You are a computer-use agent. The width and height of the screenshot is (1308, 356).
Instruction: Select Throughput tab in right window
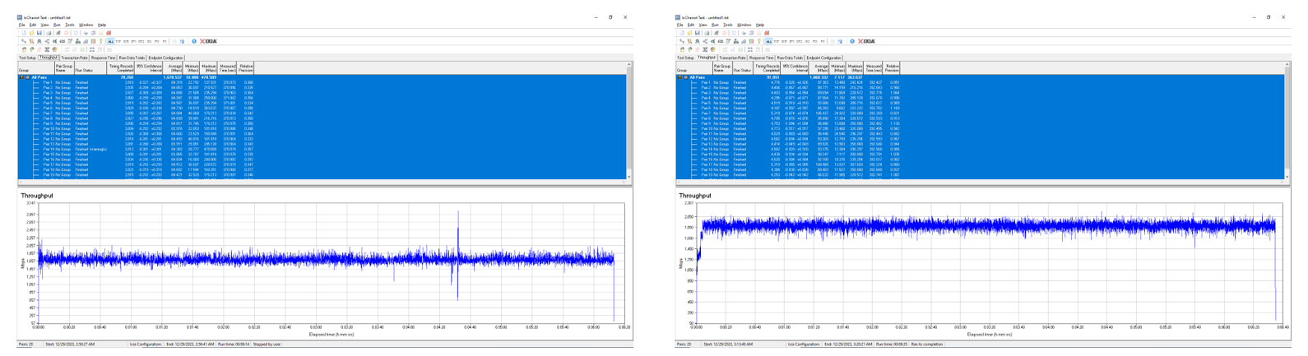(707, 58)
